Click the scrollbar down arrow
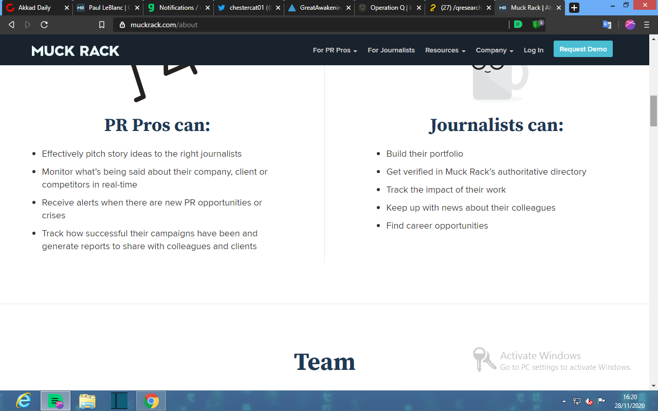The height and width of the screenshot is (411, 658). point(653,385)
